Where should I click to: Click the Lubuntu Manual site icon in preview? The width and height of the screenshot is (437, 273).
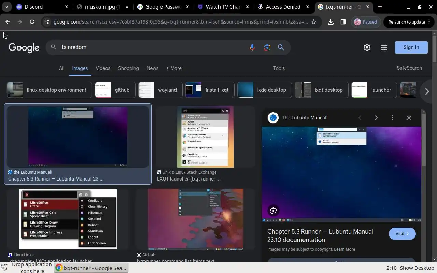[x=273, y=118]
